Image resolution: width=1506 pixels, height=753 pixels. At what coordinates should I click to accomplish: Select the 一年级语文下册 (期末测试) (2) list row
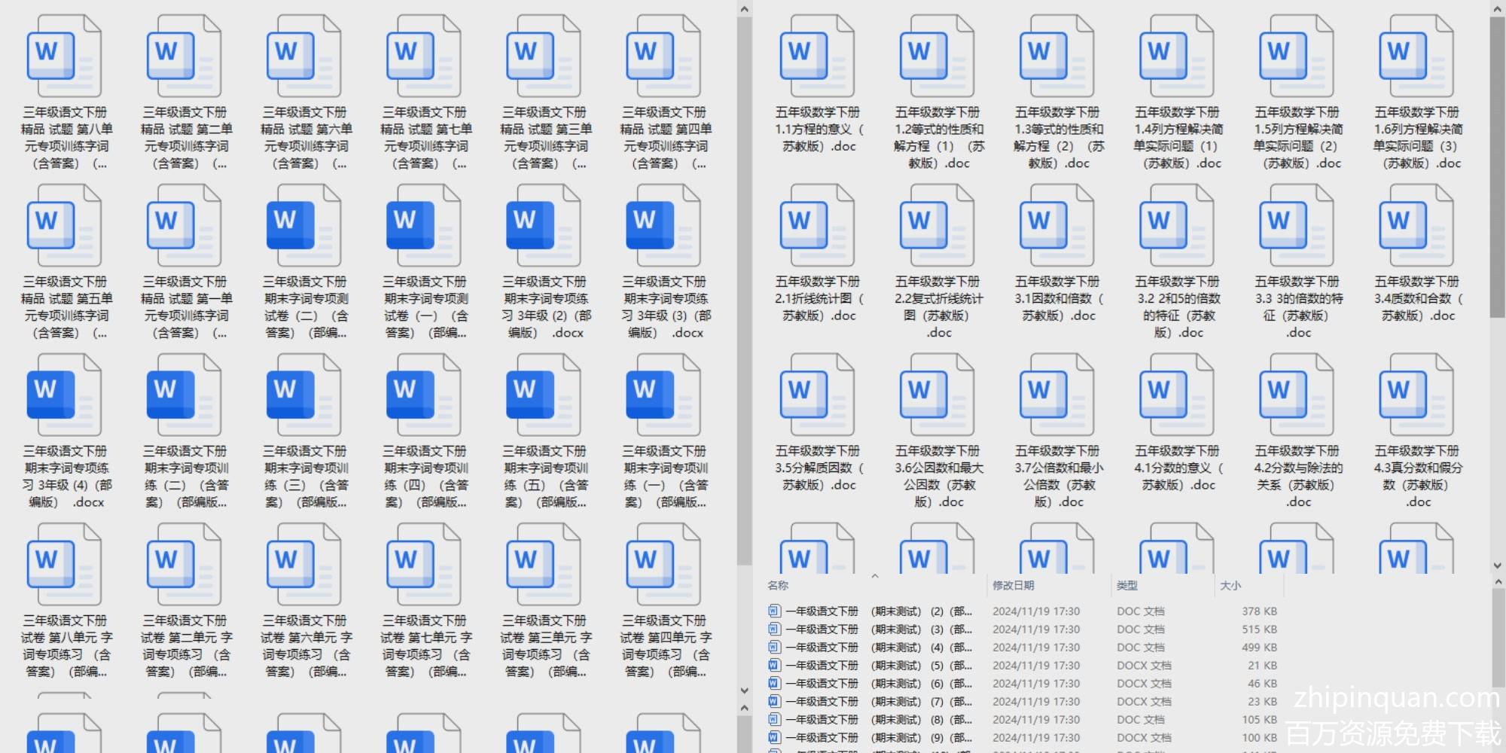866,611
